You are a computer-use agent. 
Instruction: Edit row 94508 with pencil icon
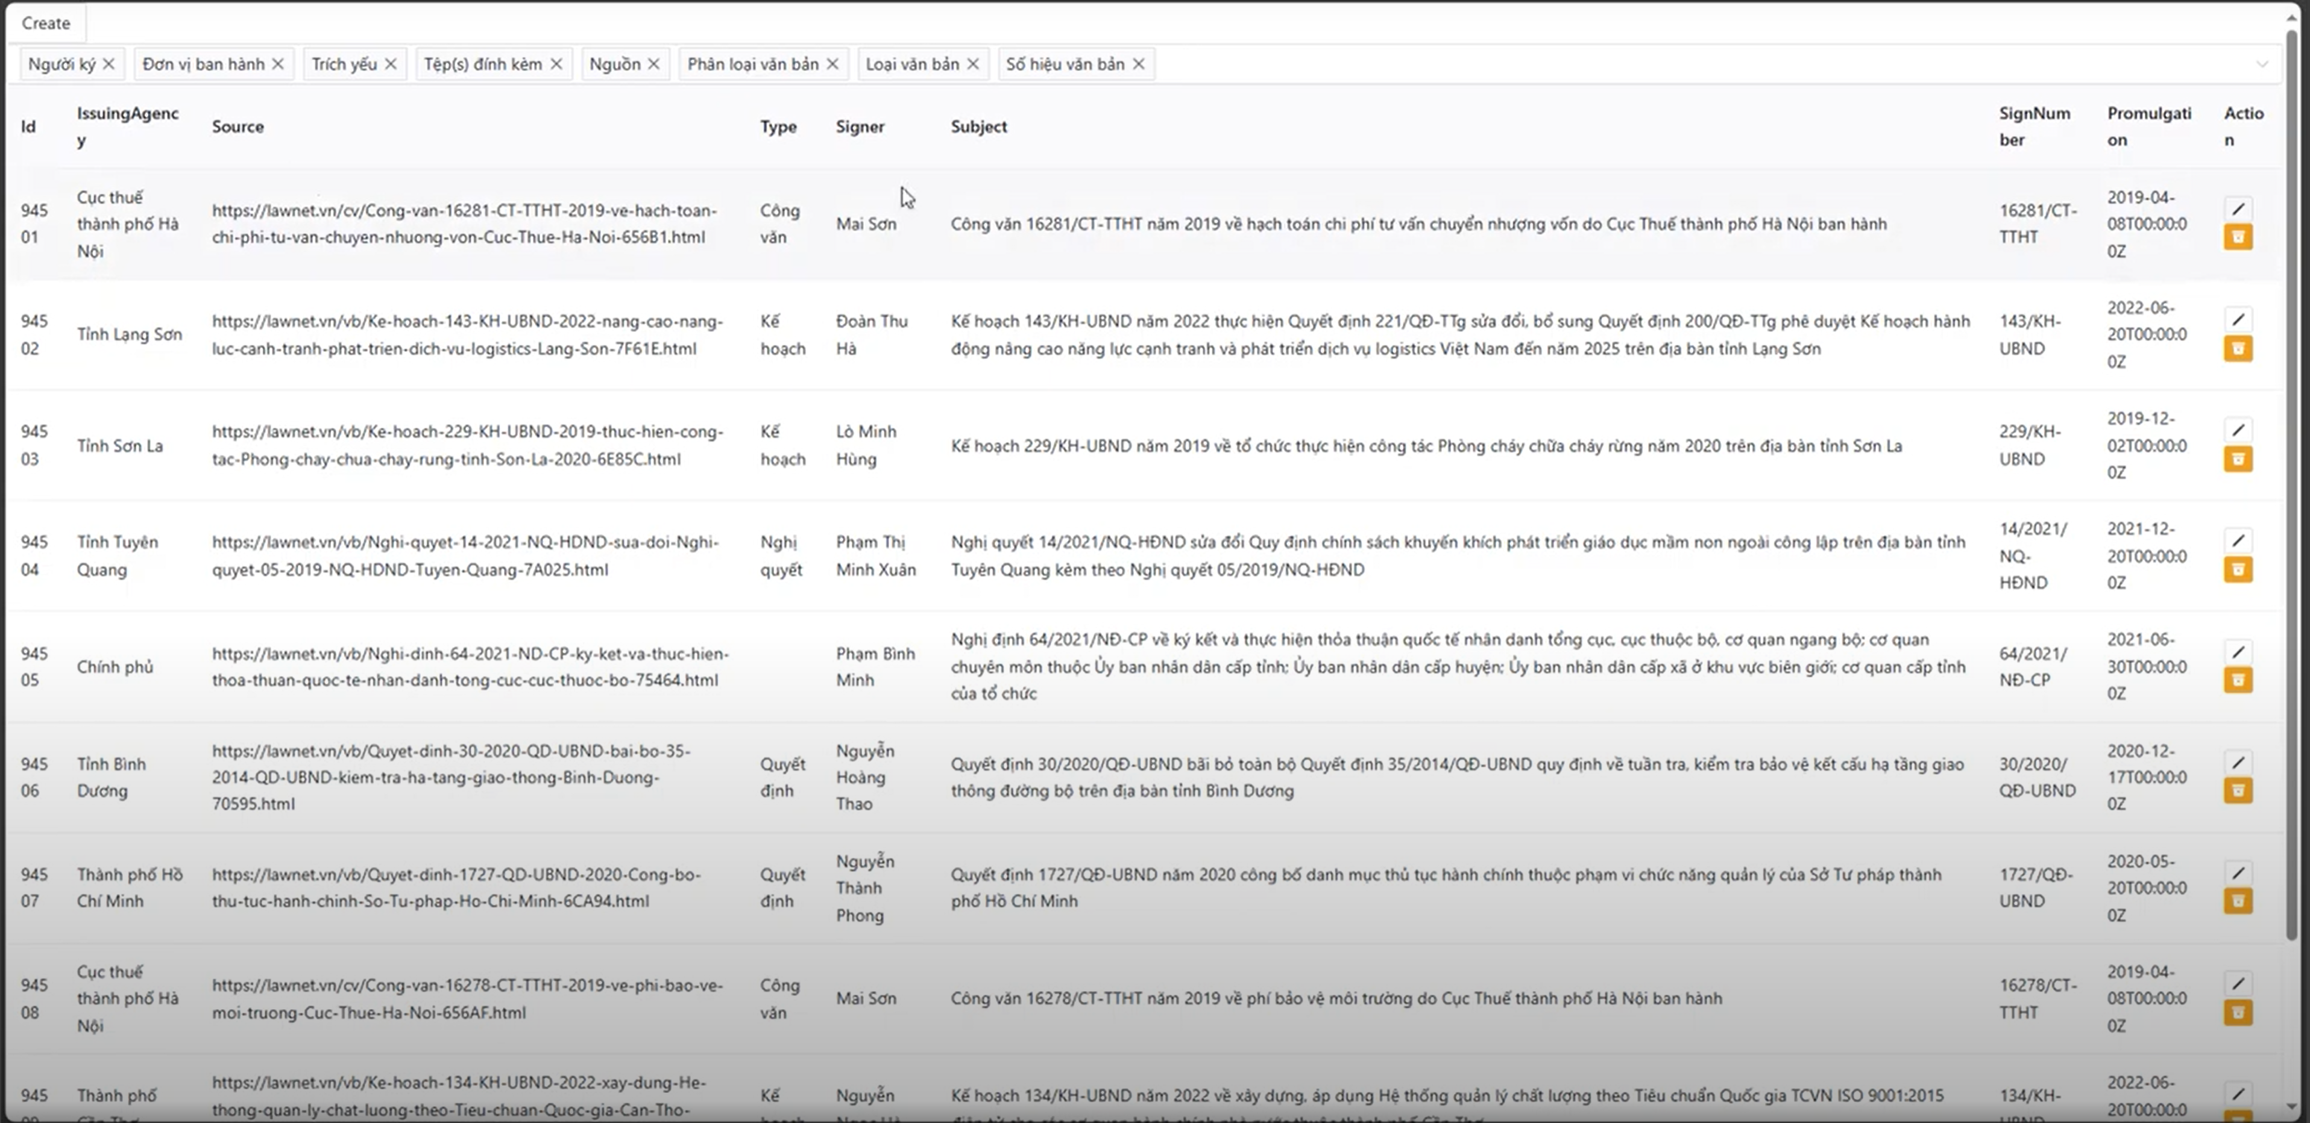click(2238, 983)
